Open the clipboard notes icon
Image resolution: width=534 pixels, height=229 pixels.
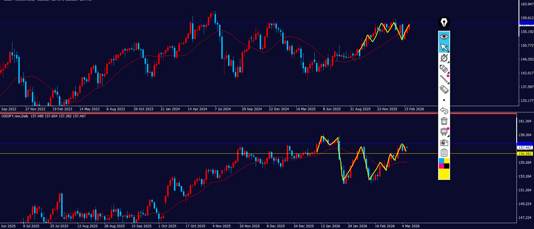(444, 153)
